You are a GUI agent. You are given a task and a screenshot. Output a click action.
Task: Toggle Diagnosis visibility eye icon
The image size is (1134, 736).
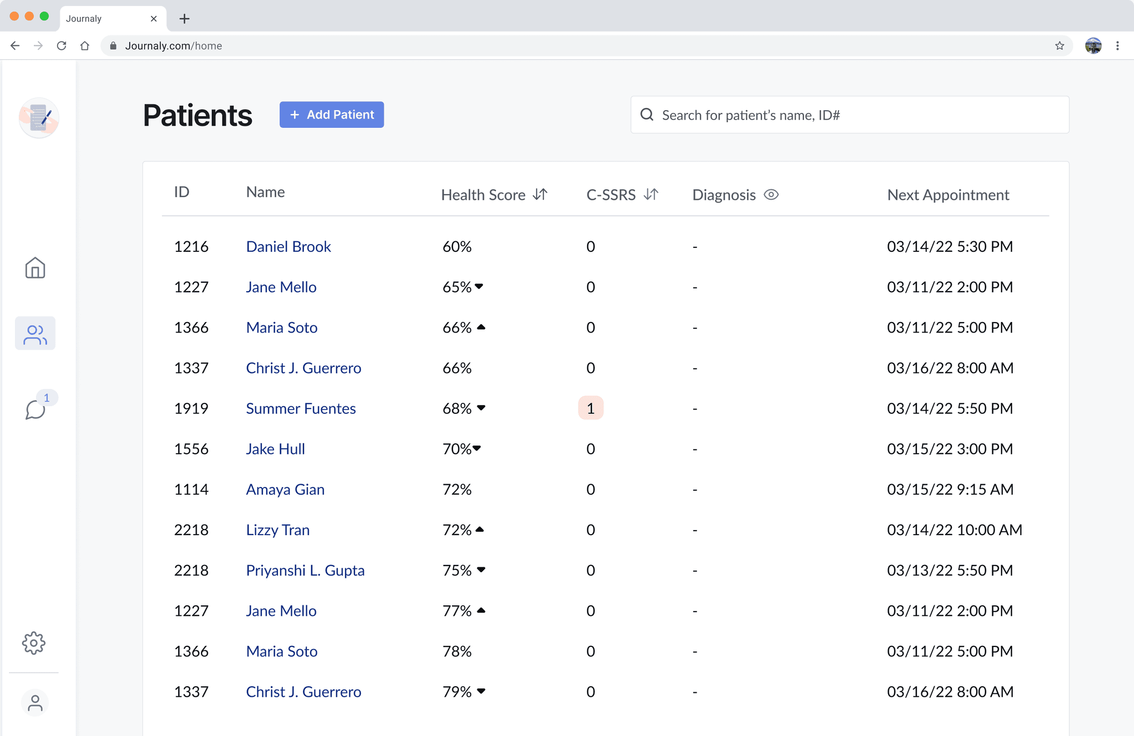pos(771,195)
